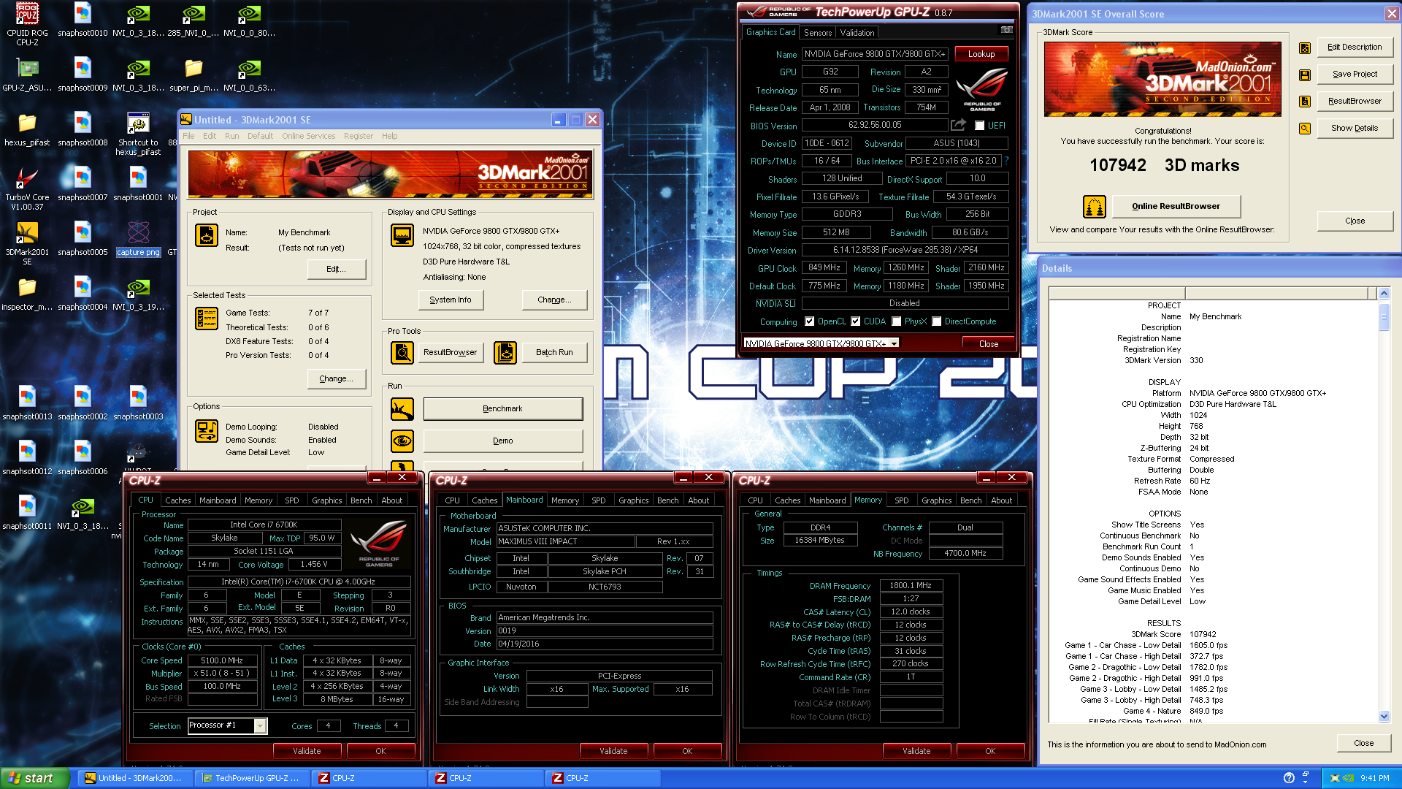Select the Caches tab in left CPU-Z window
This screenshot has height=789, width=1402.
point(177,500)
